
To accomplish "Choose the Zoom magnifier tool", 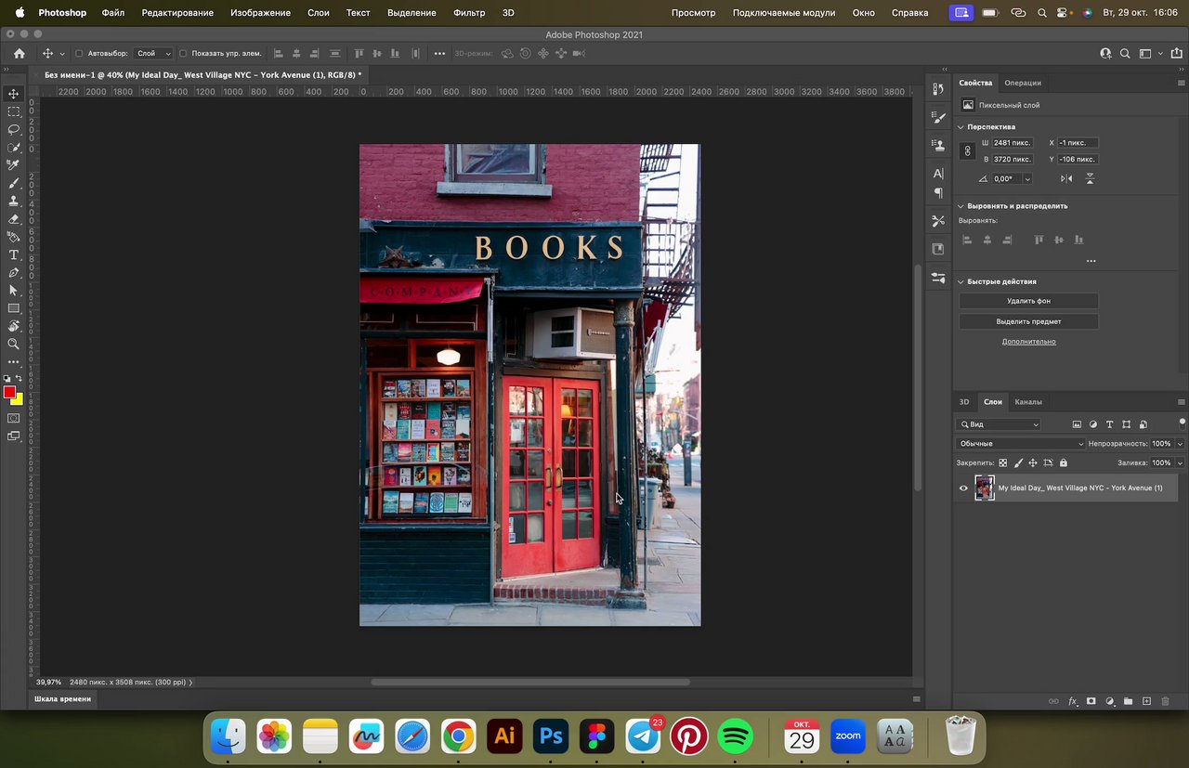I will click(x=14, y=344).
